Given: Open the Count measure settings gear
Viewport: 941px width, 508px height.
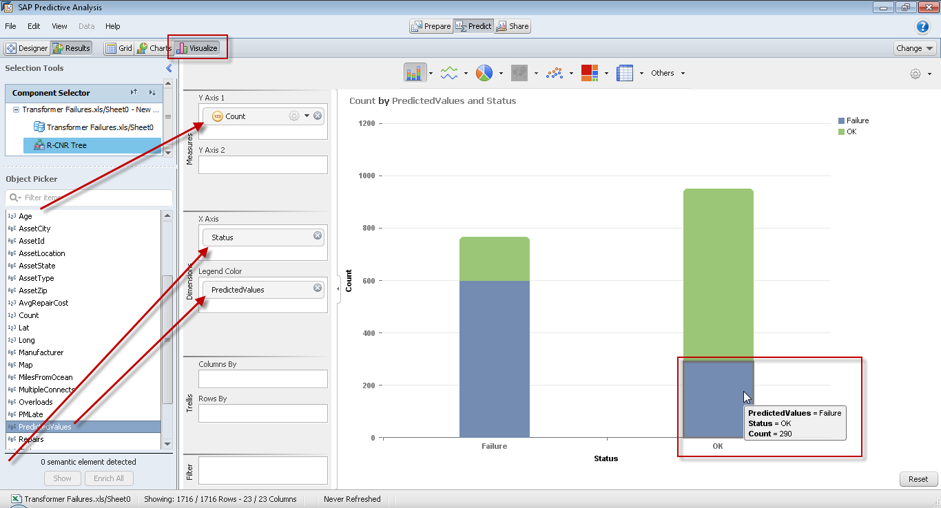Looking at the screenshot, I should (x=294, y=116).
